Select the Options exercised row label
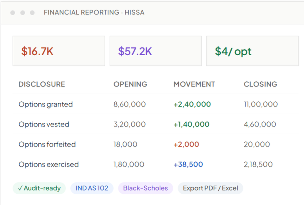This screenshot has width=304, height=205. 49,165
